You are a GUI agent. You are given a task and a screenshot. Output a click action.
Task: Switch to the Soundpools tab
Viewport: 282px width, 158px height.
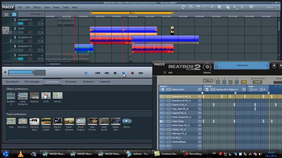12,82
